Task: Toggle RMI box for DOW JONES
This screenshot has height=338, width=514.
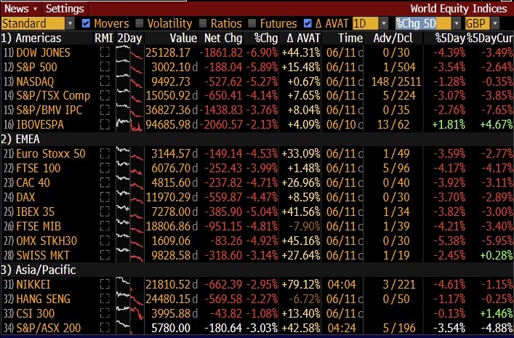Action: point(105,52)
